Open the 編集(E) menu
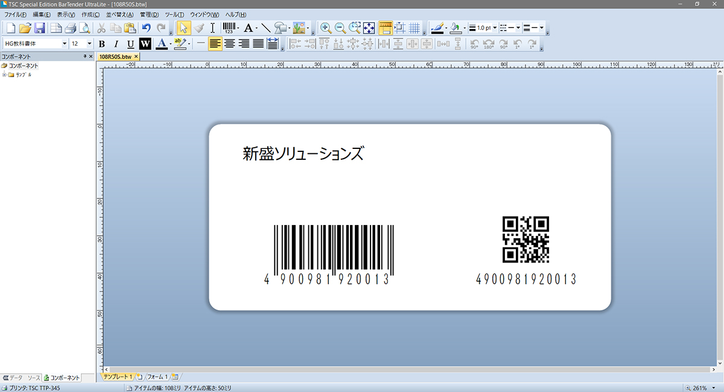Viewport: 724px width, 392px height. point(42,14)
